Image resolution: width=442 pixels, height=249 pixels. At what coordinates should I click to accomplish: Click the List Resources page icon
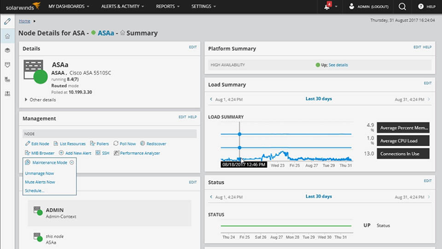click(x=56, y=143)
